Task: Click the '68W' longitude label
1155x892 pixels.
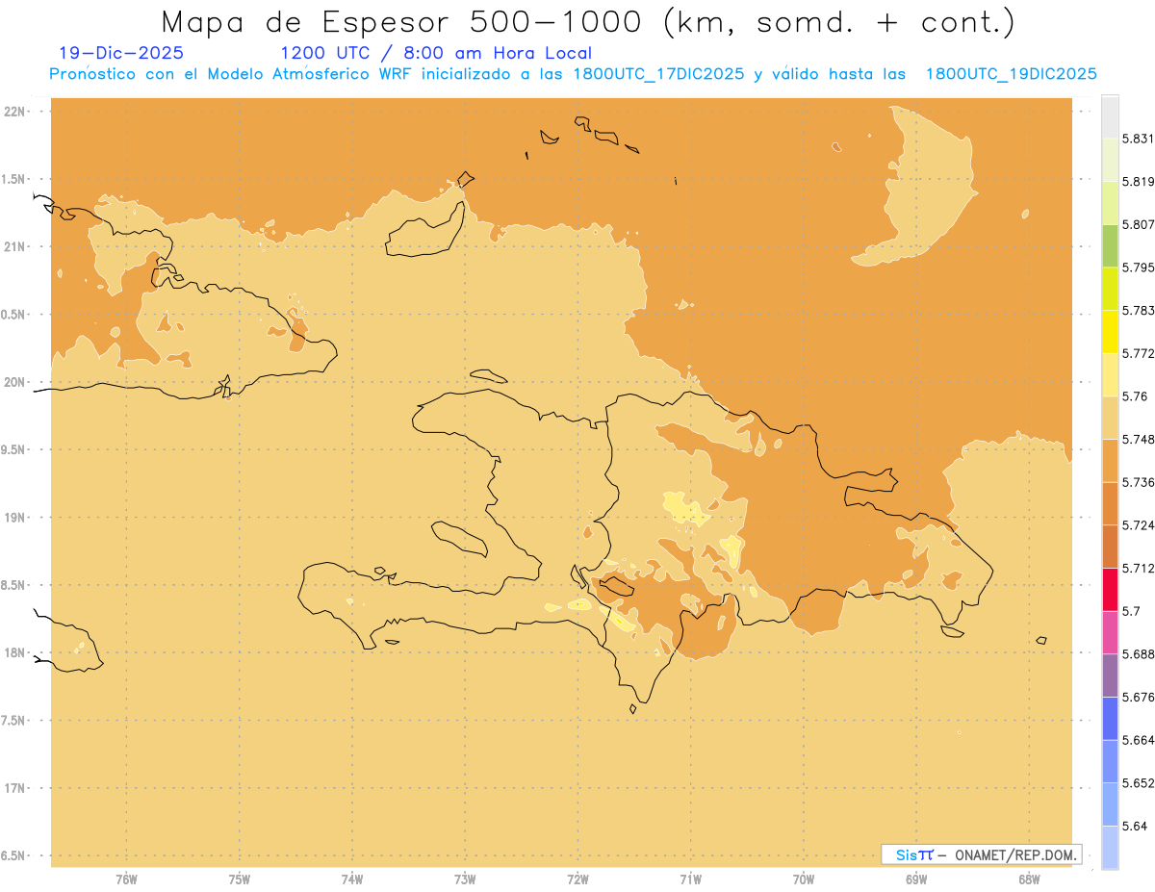Action: pos(1029,879)
